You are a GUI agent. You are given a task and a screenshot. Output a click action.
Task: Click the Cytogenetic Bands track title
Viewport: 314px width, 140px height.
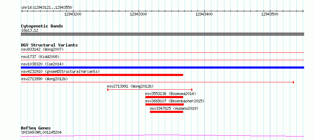(42, 26)
